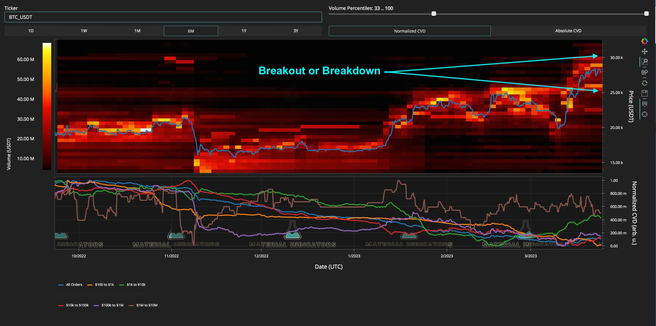The height and width of the screenshot is (326, 656).
Task: Click the 11/2022 date axis label
Action: point(171,256)
